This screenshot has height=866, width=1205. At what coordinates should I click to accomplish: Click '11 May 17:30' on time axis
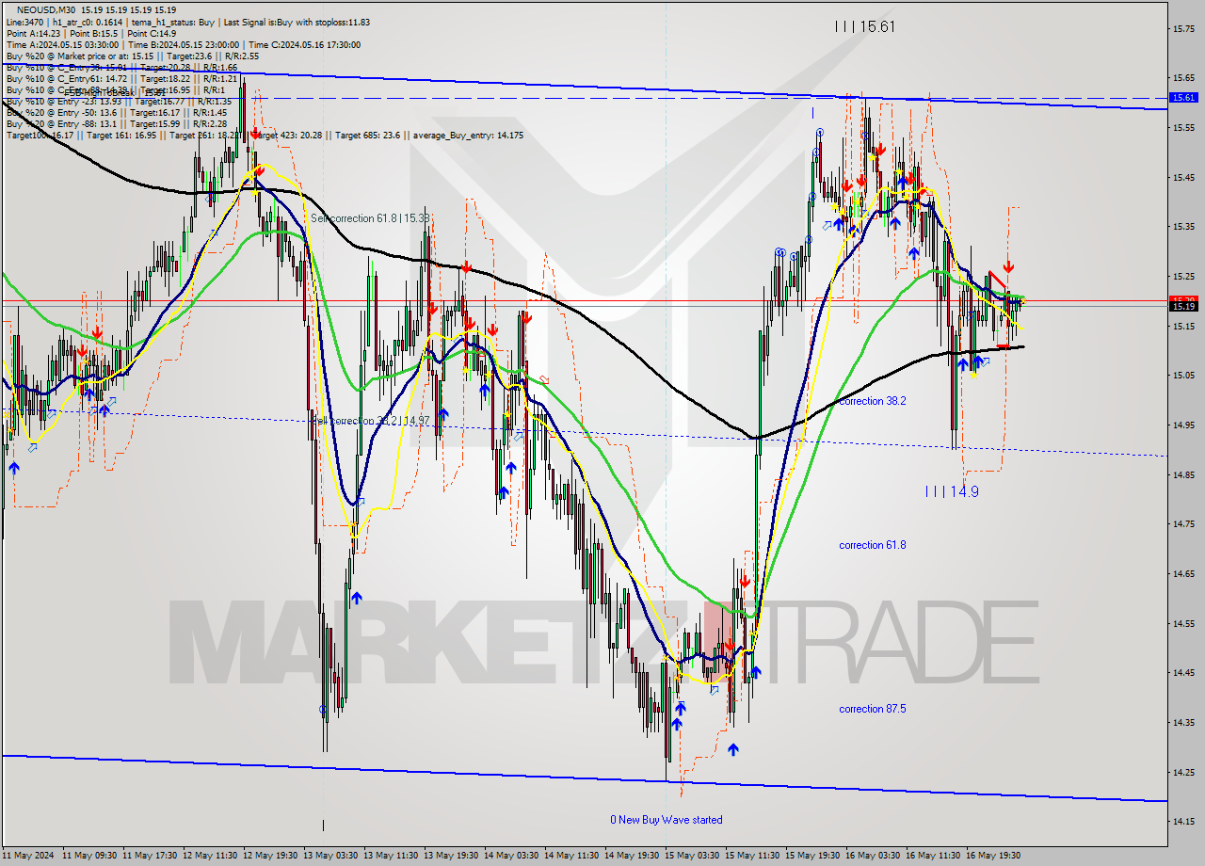(x=150, y=856)
